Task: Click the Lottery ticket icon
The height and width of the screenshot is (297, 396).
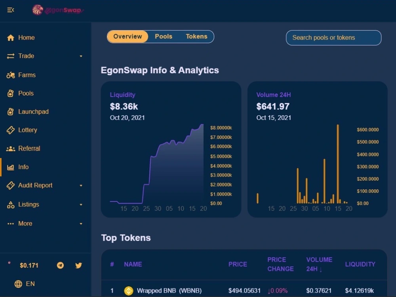Action: 10,130
